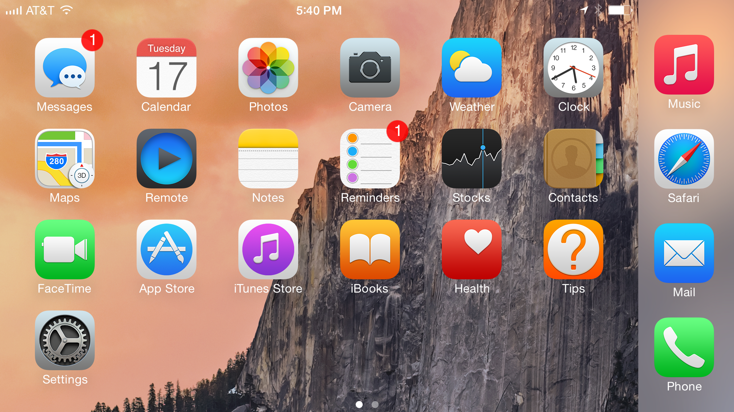
Task: Open Reminders with the badge notification
Action: coord(370,159)
